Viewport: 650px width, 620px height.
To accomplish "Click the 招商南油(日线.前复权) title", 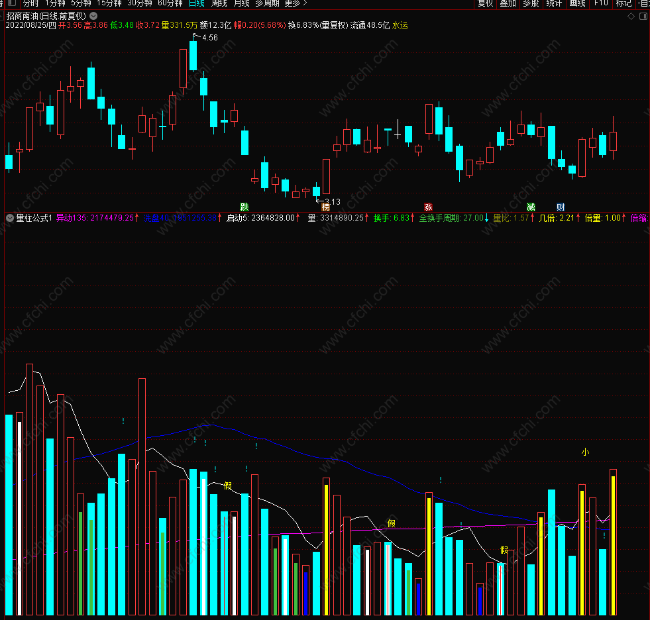I will click(x=46, y=16).
